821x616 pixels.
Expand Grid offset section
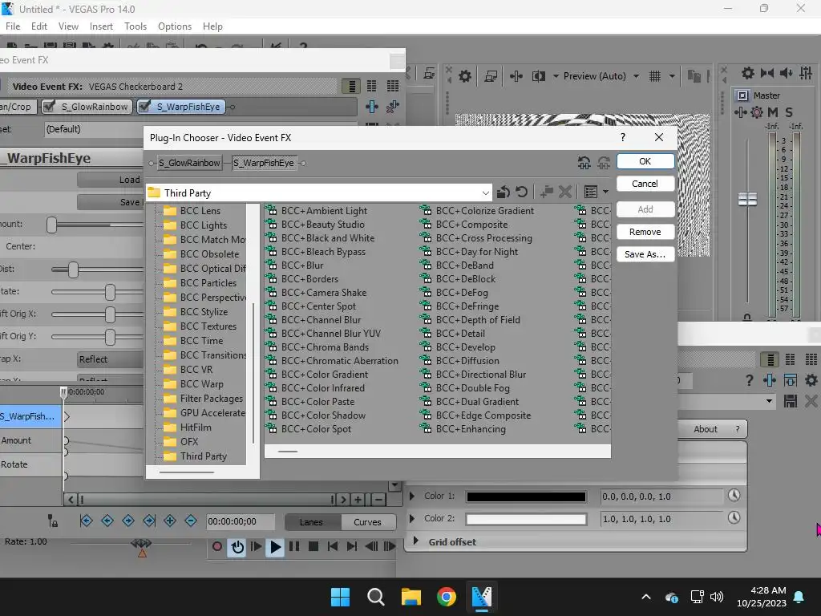tap(416, 541)
